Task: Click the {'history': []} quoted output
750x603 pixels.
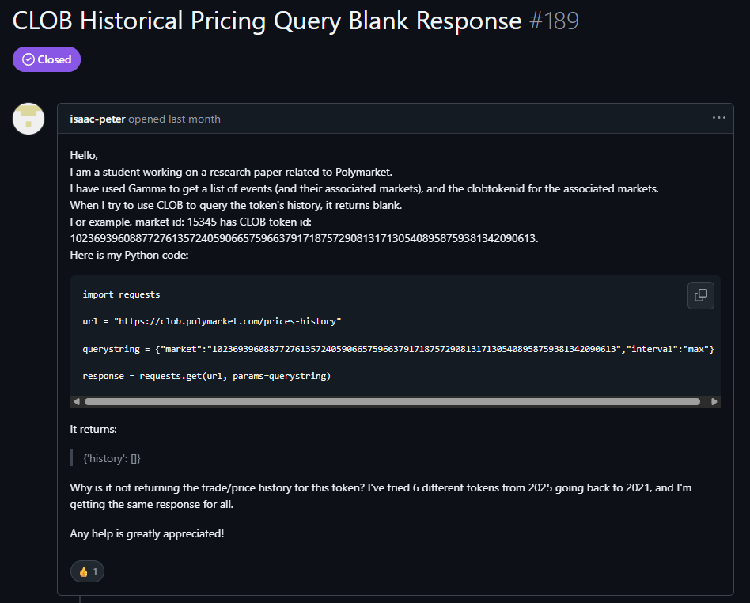Action: (112, 458)
